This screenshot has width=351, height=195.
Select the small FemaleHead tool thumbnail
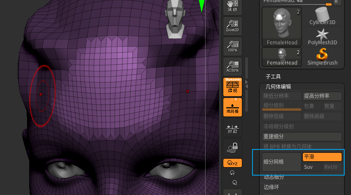tap(282, 57)
